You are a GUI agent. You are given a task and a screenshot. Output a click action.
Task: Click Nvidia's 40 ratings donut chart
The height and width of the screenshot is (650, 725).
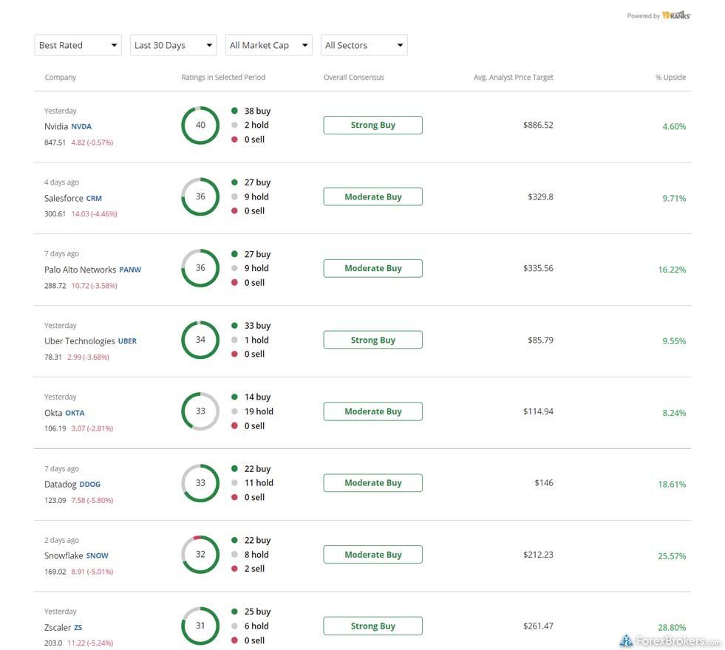click(x=200, y=125)
